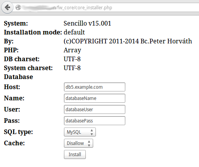
Task: Select the database Pass field
Action: (x=95, y=121)
